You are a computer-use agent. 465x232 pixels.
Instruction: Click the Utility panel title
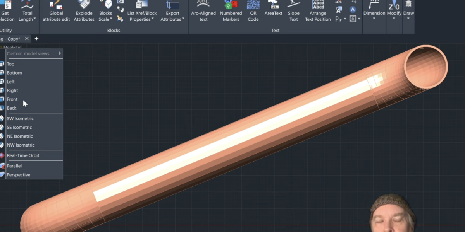[x=6, y=31]
